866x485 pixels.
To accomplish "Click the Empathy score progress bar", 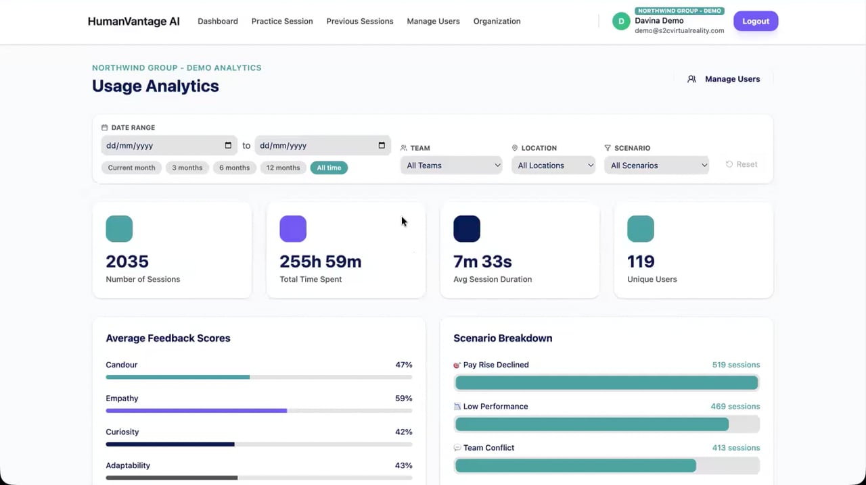I will (259, 411).
